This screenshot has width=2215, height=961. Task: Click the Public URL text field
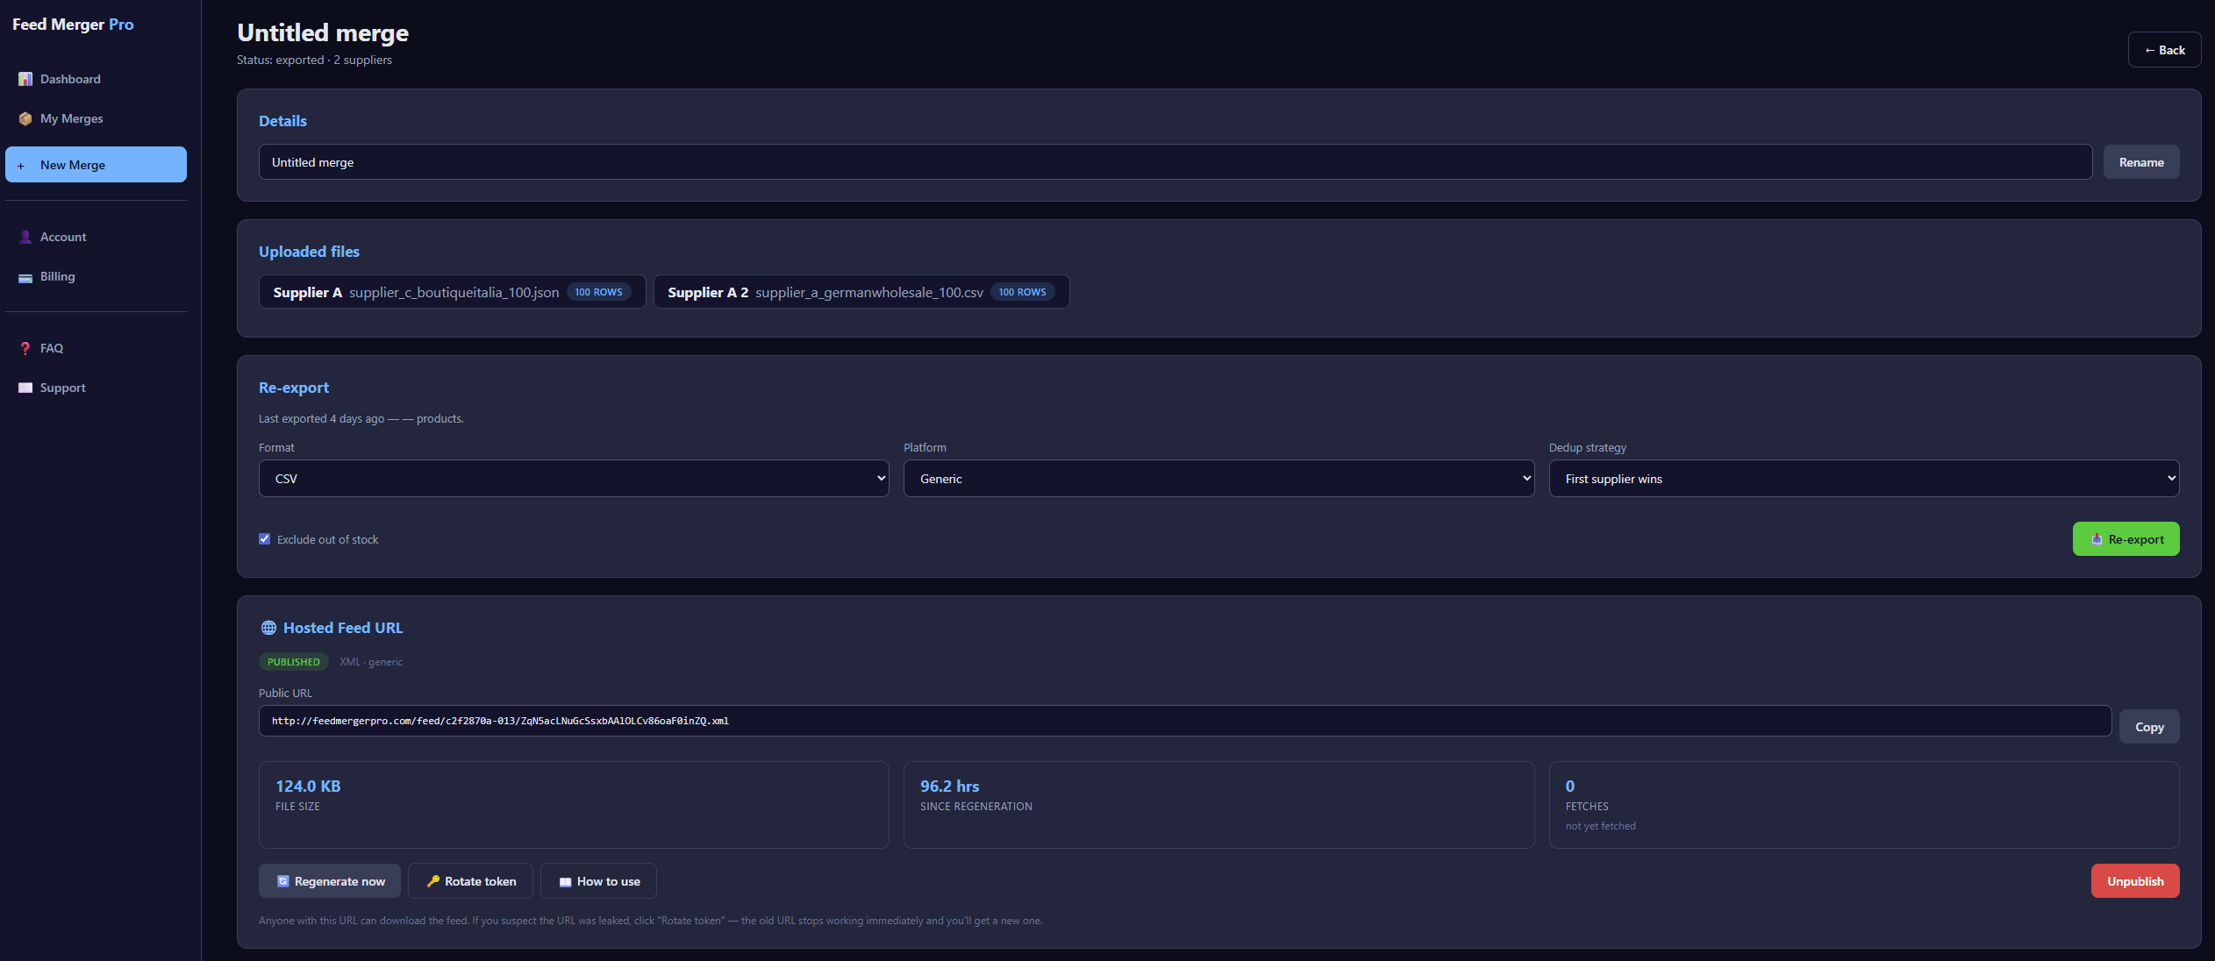pos(1185,721)
